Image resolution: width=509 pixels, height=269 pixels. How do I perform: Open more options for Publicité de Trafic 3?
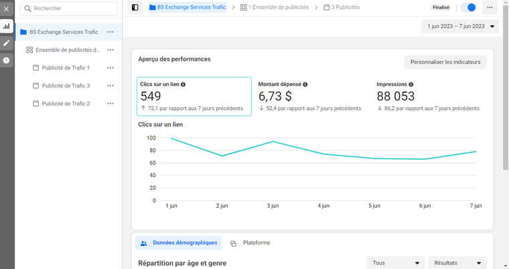coord(111,86)
